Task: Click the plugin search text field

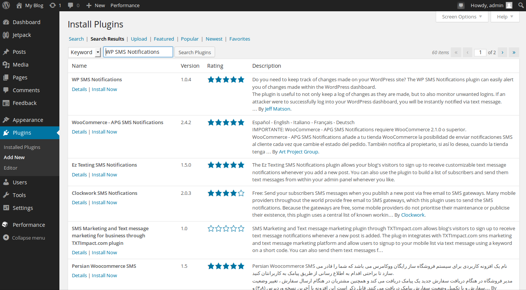Action: click(x=138, y=52)
